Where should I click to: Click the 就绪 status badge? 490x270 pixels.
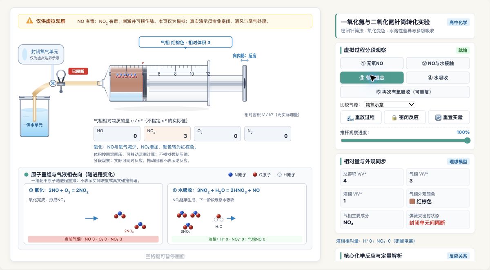pos(463,50)
